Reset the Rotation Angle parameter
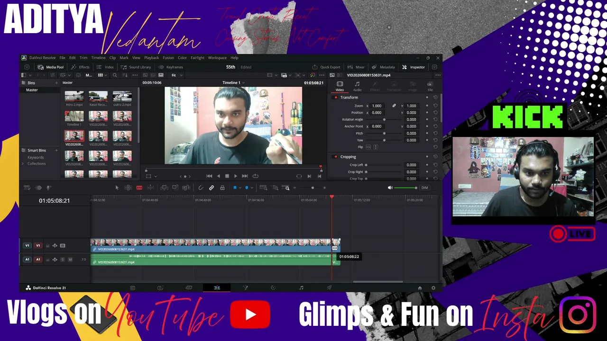This screenshot has height=341, width=607. [435, 119]
